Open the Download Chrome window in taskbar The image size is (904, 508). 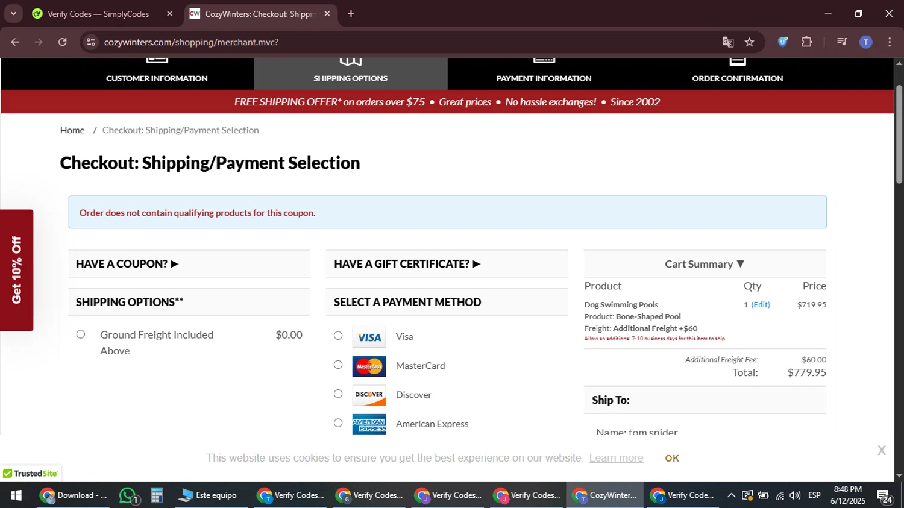[74, 495]
